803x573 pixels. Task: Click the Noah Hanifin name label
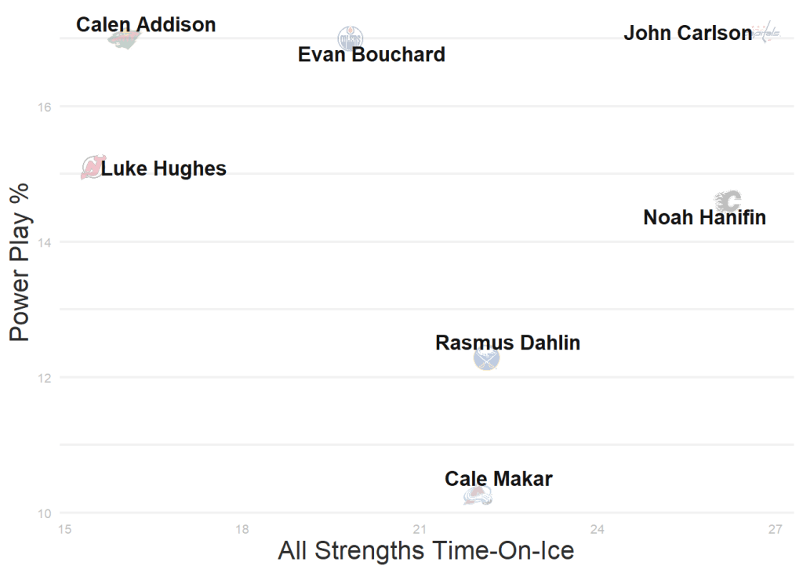pos(704,217)
